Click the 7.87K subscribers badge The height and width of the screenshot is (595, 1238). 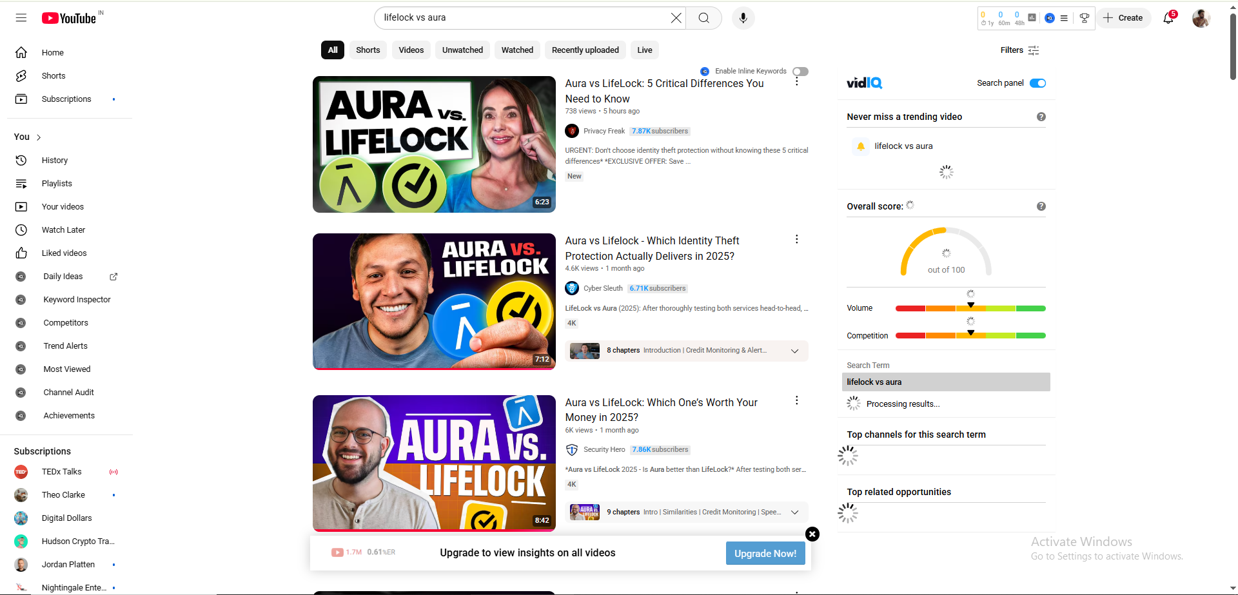coord(660,131)
